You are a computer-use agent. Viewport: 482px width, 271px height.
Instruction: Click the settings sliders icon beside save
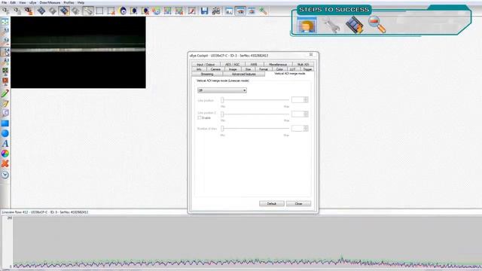(x=216, y=11)
